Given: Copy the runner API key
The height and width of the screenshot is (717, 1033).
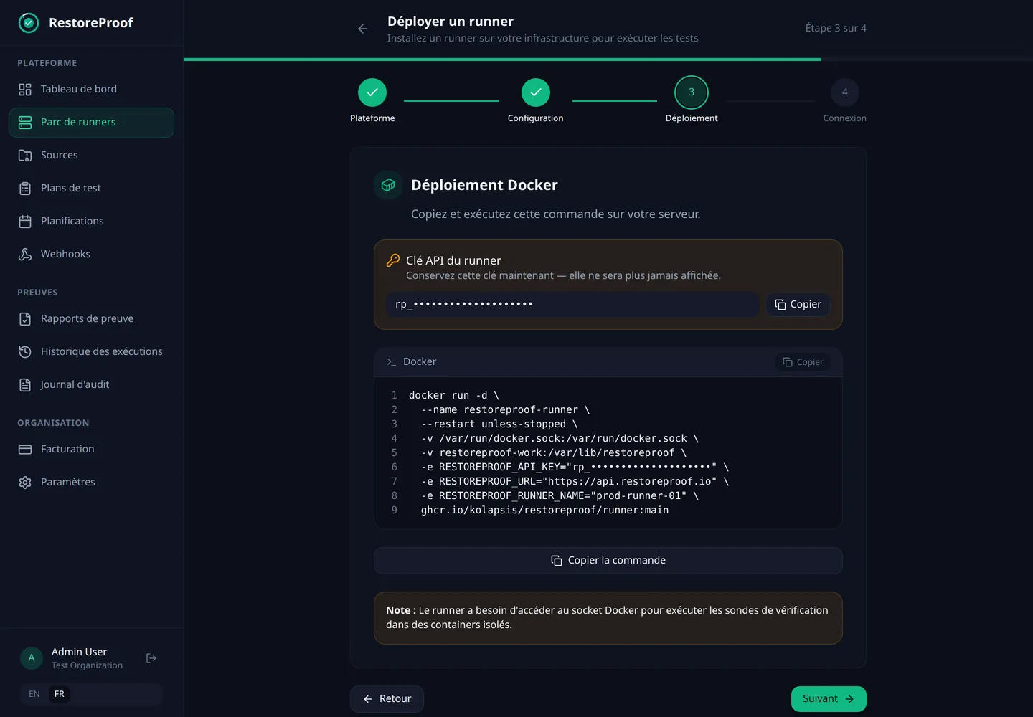Looking at the screenshot, I should point(798,305).
